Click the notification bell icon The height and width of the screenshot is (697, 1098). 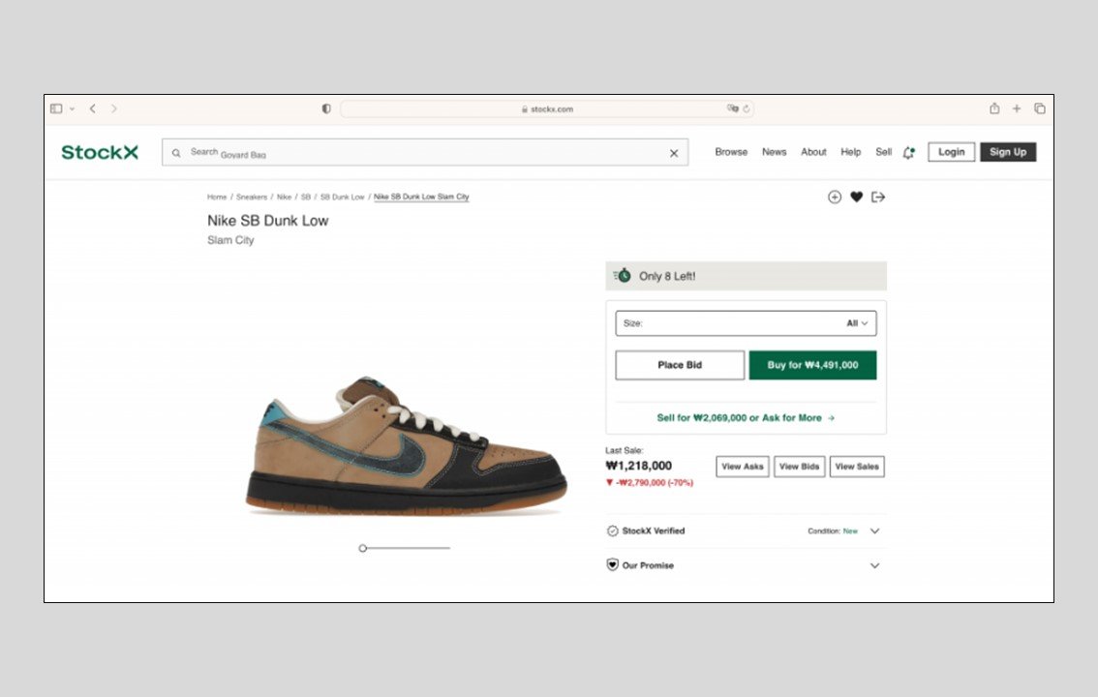[x=908, y=152]
